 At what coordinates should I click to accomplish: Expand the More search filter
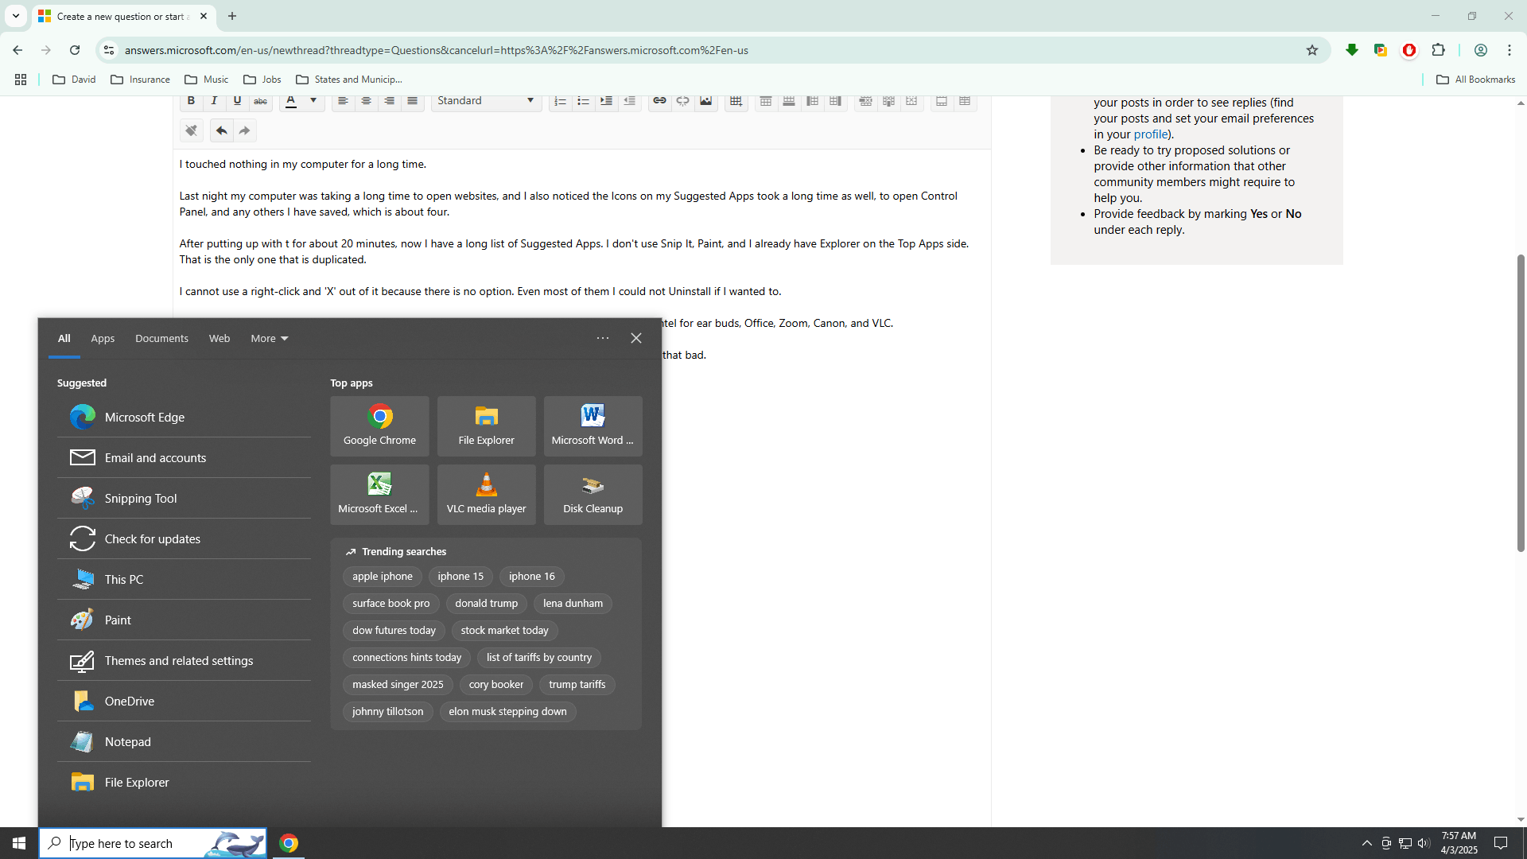[x=269, y=338]
